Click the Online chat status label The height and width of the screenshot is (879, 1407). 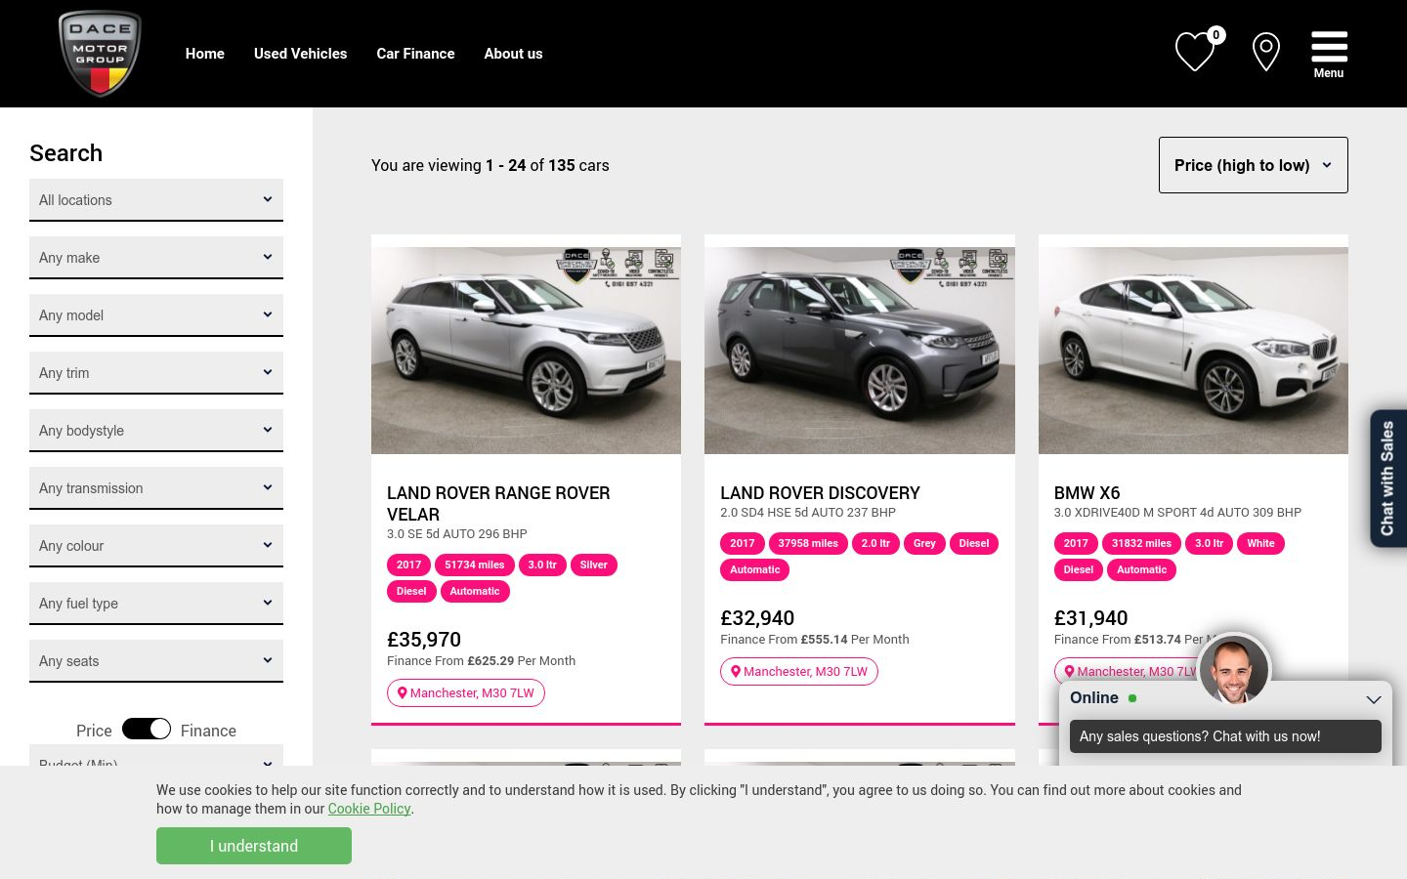coord(1094,698)
